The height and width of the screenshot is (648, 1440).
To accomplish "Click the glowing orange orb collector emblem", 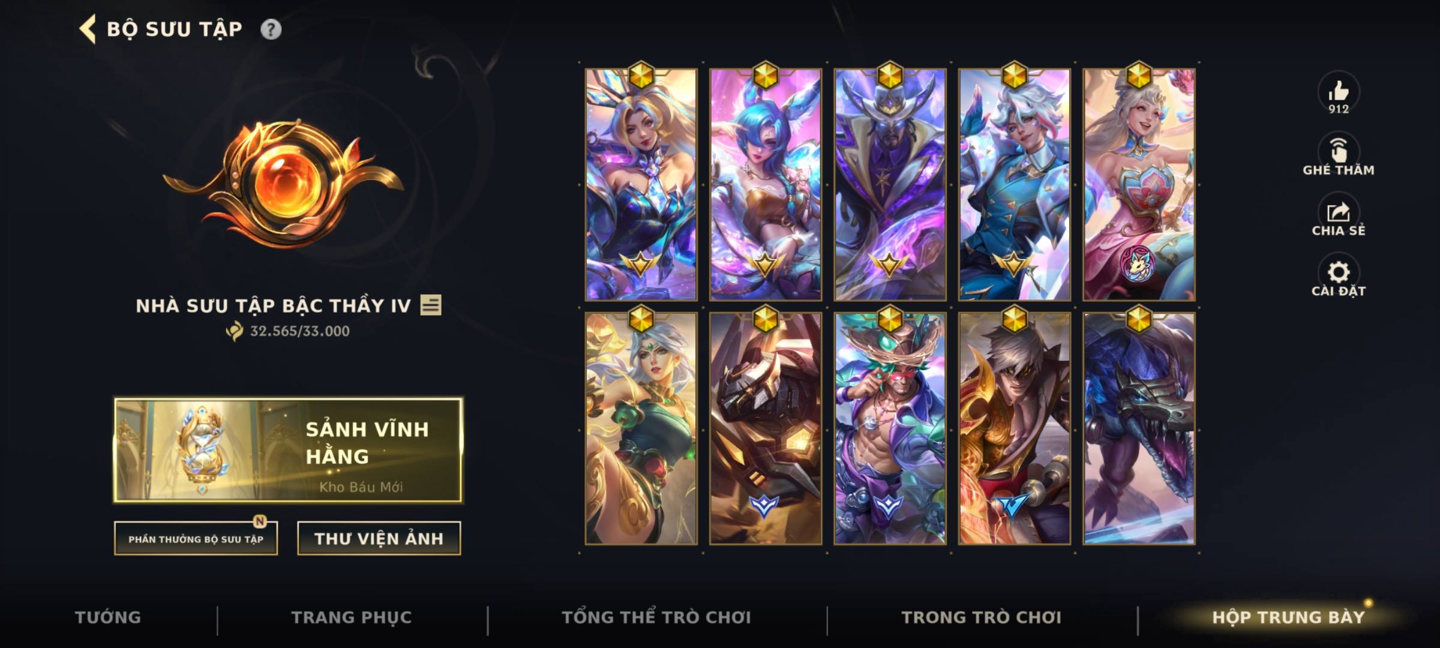I will [282, 183].
